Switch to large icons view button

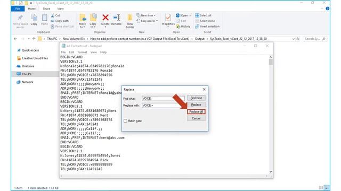click(x=327, y=188)
